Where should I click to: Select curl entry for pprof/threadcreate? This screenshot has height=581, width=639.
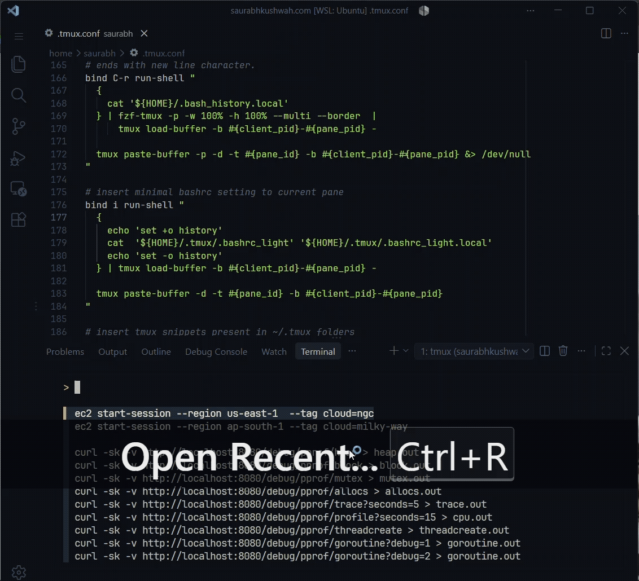(292, 530)
